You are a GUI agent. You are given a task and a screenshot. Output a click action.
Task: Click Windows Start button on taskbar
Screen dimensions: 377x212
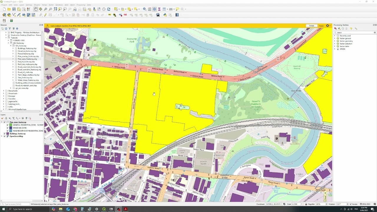point(4,209)
